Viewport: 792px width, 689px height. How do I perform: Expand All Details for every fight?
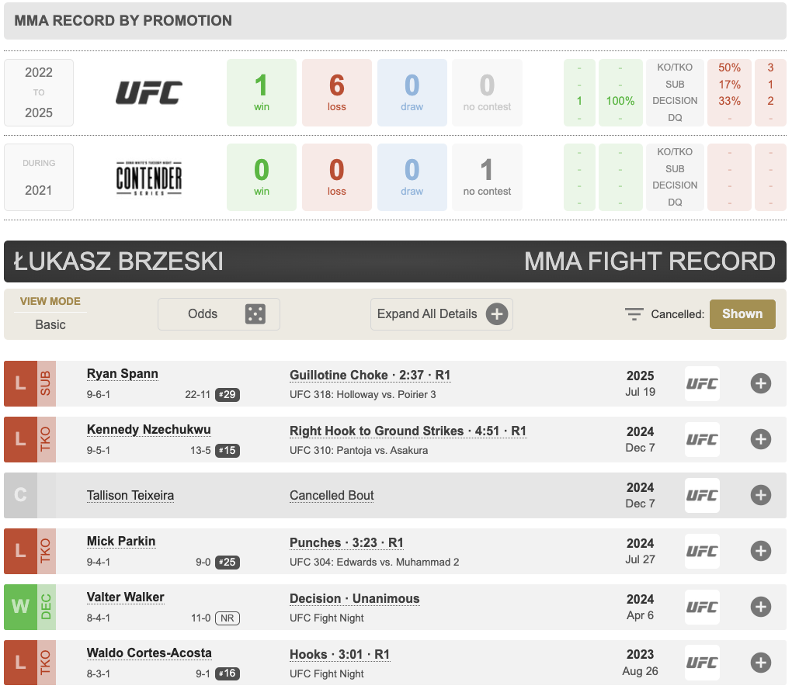[x=441, y=314]
